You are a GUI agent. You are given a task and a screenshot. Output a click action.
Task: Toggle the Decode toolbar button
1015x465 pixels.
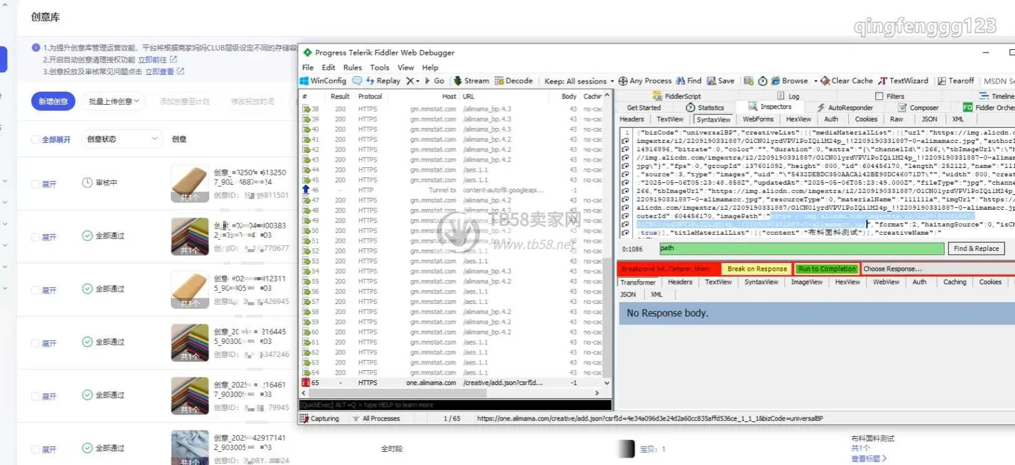[513, 81]
